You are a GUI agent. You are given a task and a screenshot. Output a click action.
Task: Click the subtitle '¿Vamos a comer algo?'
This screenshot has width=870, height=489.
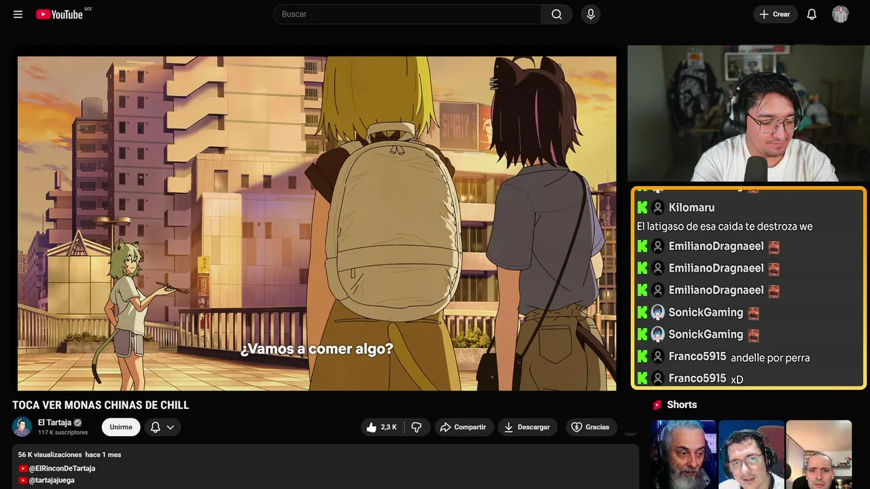tap(317, 349)
